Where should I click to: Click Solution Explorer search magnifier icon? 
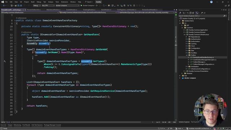(x=224, y=16)
